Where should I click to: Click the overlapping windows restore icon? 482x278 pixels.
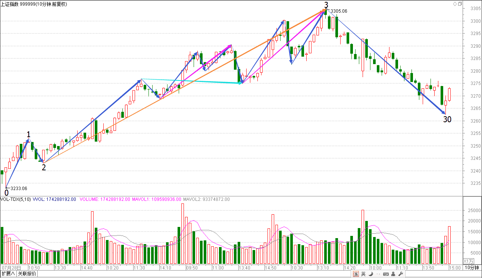(x=460, y=4)
